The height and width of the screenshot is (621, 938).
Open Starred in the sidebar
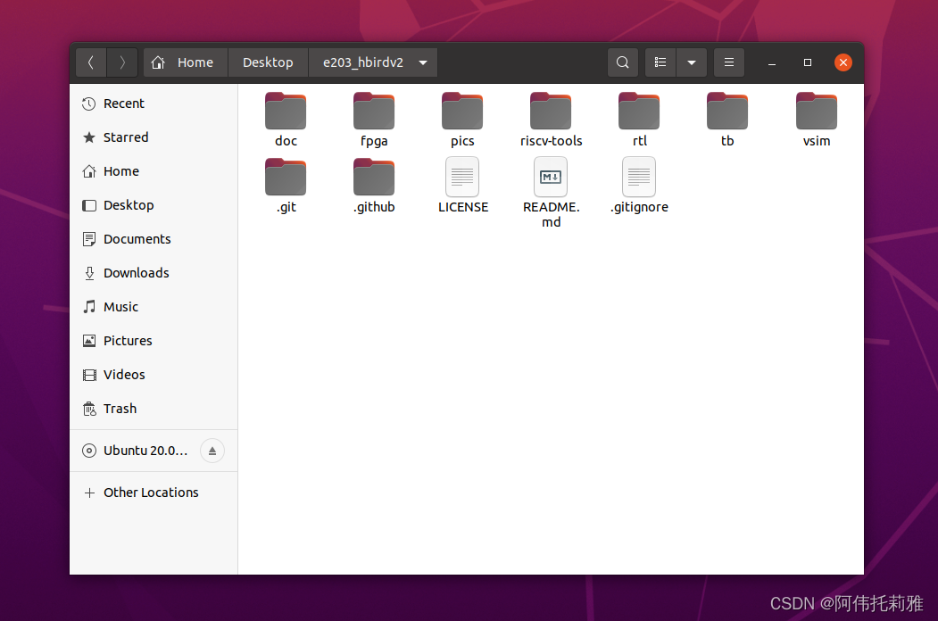tap(154, 137)
